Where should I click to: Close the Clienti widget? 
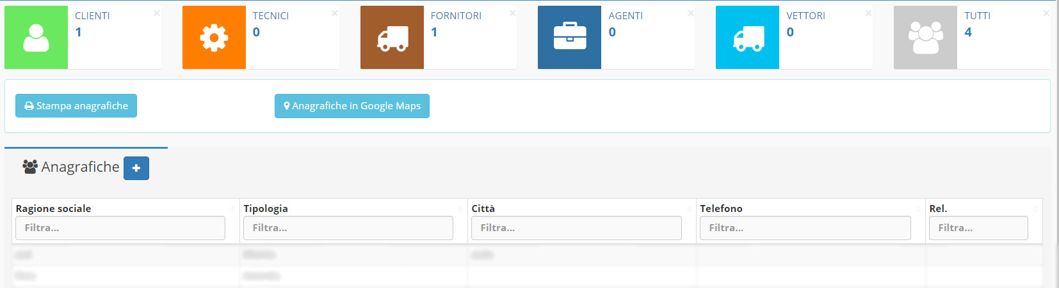coord(157,13)
